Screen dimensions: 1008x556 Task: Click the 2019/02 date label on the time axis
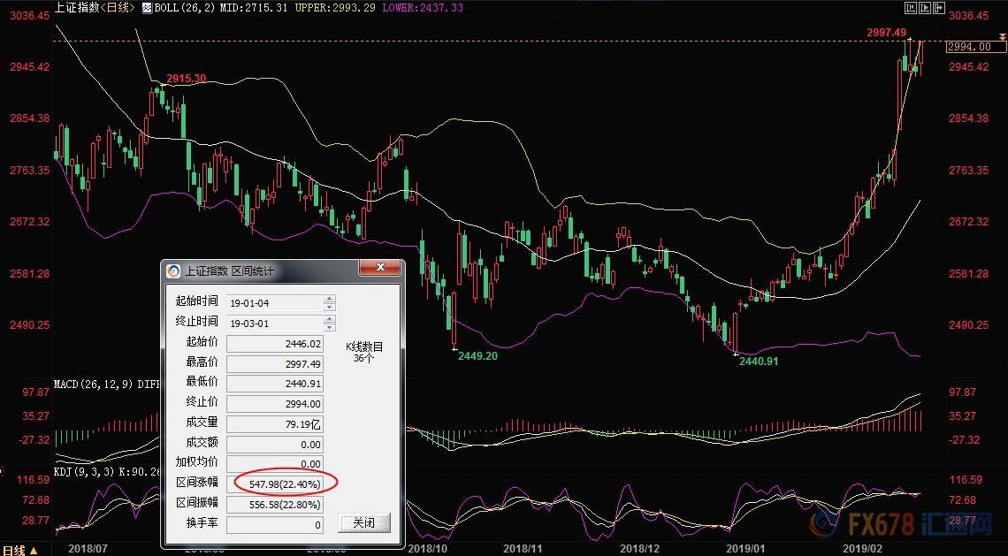coord(863,549)
